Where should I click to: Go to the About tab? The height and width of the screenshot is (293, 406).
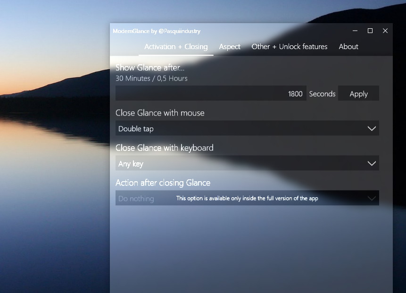(348, 47)
